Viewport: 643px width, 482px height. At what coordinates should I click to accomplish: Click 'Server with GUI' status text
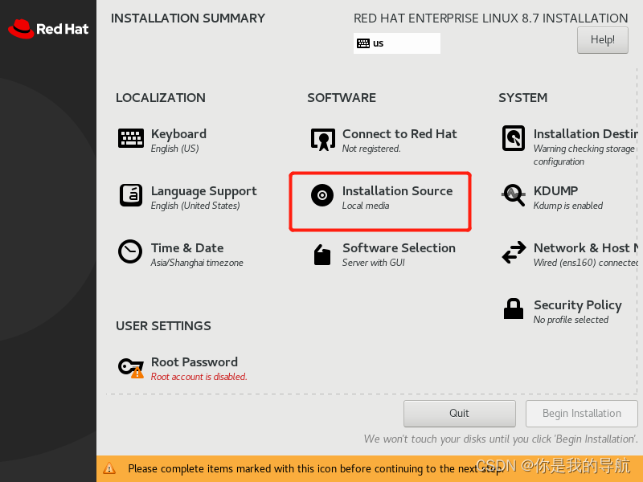374,263
